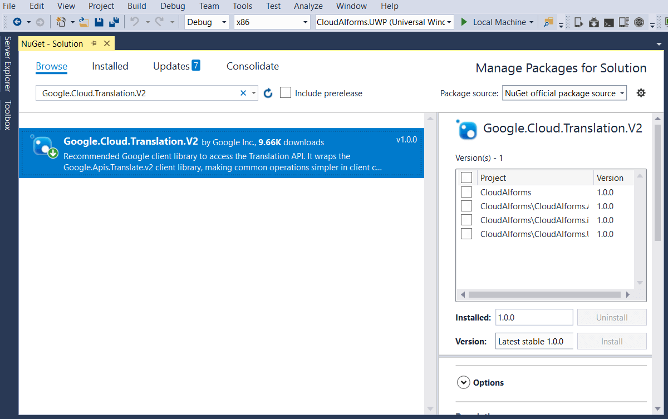Switch to the Updates tab
Image resolution: width=668 pixels, height=419 pixels.
coord(171,66)
